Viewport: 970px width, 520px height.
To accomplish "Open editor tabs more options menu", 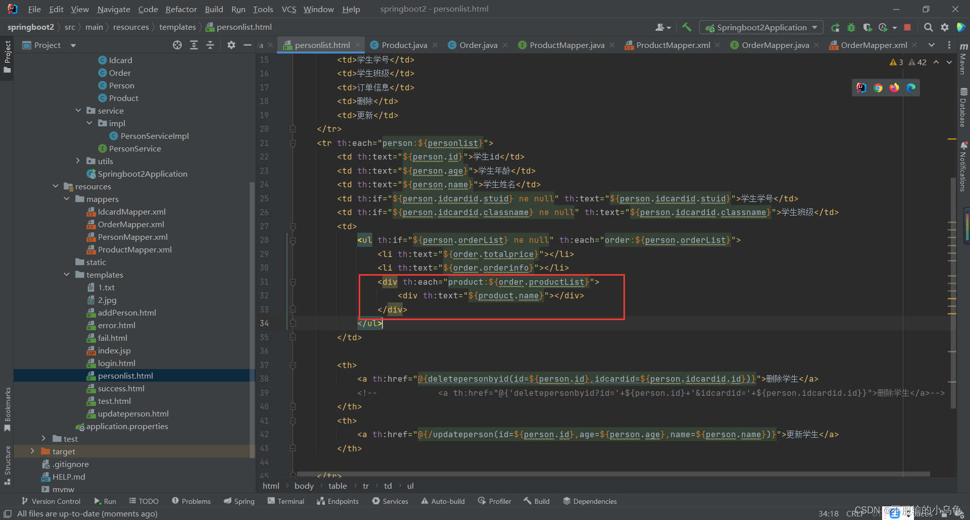I will tap(949, 45).
